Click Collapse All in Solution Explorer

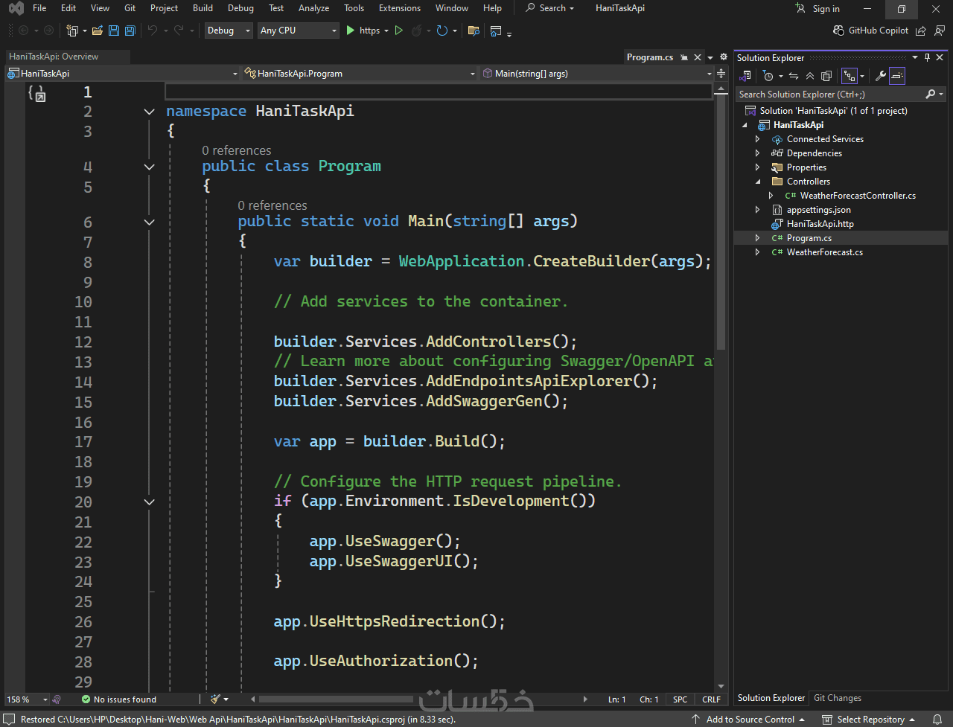[810, 76]
